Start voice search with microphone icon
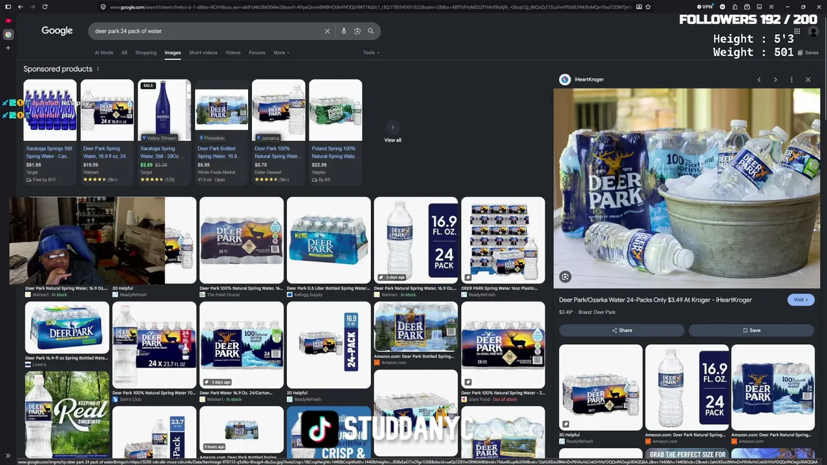The image size is (827, 465). tap(344, 31)
